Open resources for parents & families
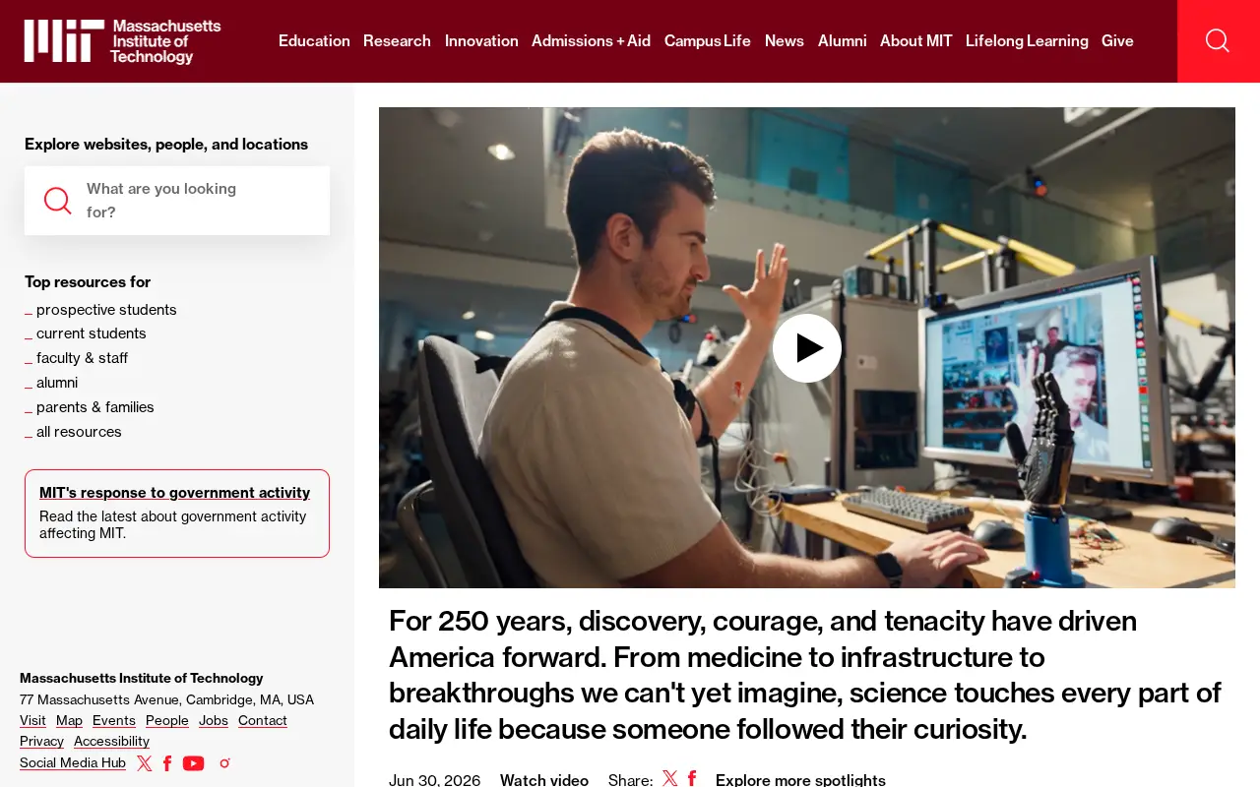This screenshot has width=1260, height=787. [x=95, y=407]
